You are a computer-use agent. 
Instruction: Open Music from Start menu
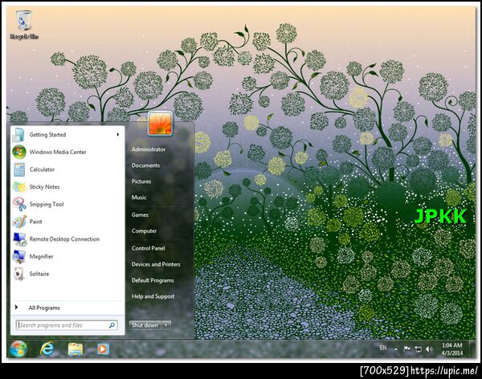click(x=139, y=198)
